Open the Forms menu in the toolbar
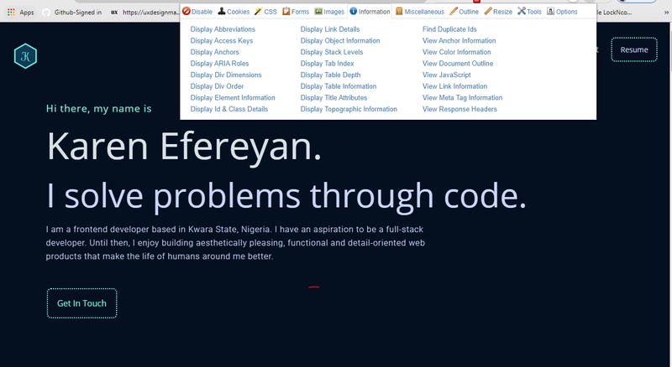The image size is (672, 367). 296,12
